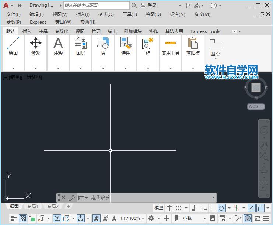Expand the 图层 panel dropdown arrow
Screen dimensions: 273x225
coord(81,68)
